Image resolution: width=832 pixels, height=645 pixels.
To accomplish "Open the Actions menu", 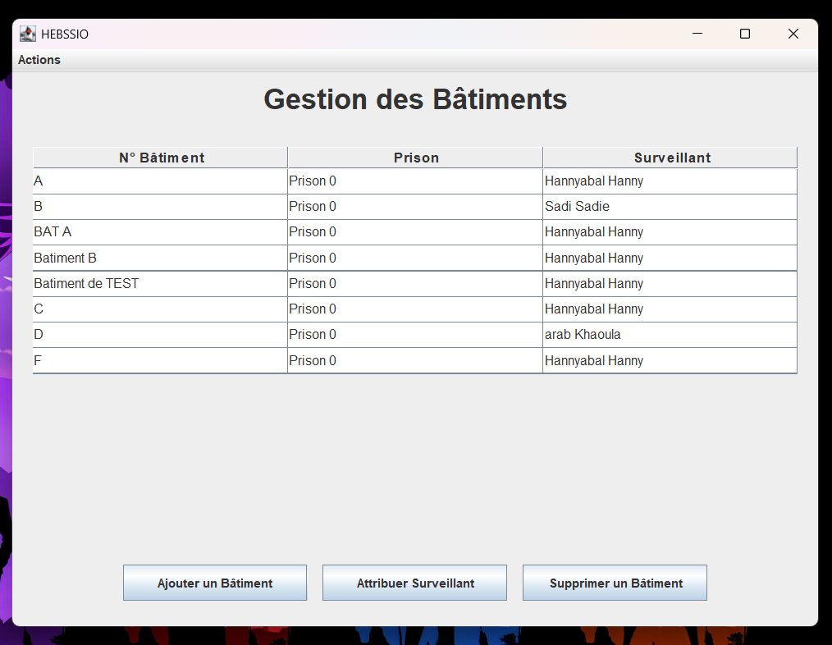I will [x=39, y=60].
